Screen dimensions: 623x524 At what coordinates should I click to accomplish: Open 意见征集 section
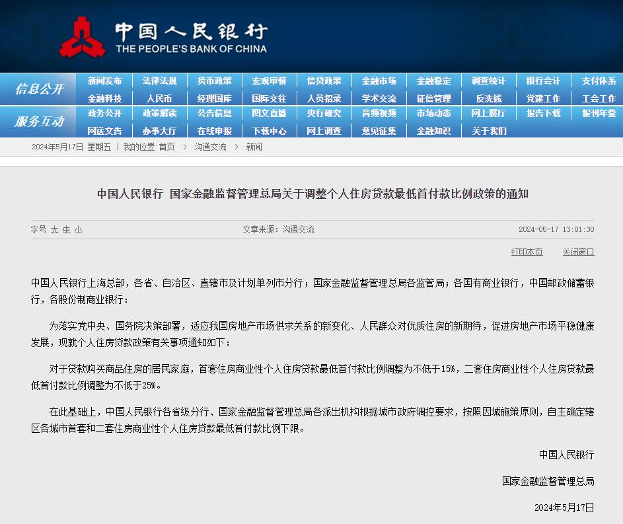click(379, 131)
